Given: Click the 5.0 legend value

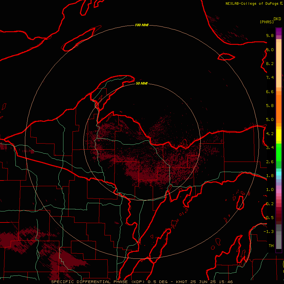Looking at the screenshot, I should [270, 120].
